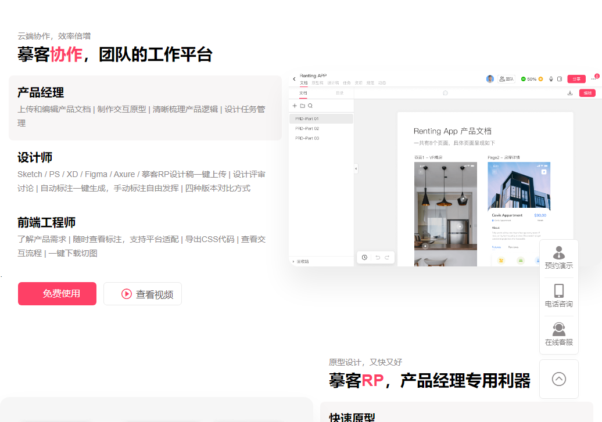Open the 在线客服 customer service icon

(x=559, y=334)
